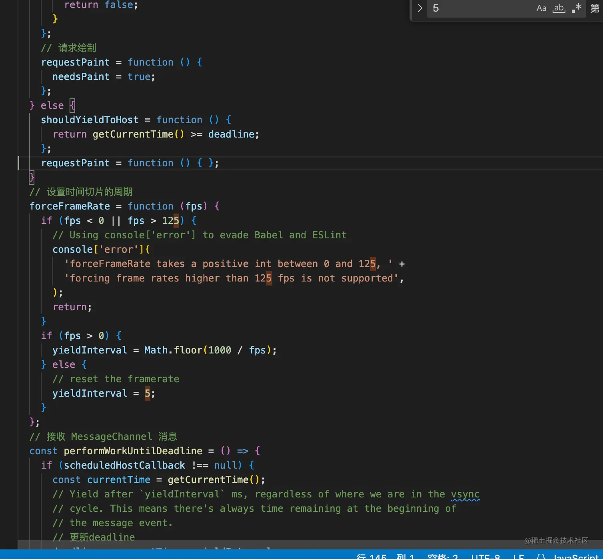Click the comment "// 设置时间切片的周期"
603x559 pixels.
[81, 192]
